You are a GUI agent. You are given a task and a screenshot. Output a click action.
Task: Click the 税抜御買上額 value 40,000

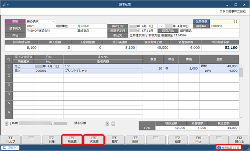(x=162, y=48)
